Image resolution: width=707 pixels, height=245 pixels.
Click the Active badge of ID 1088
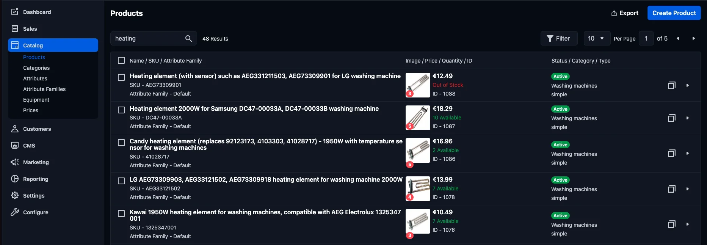(x=560, y=76)
